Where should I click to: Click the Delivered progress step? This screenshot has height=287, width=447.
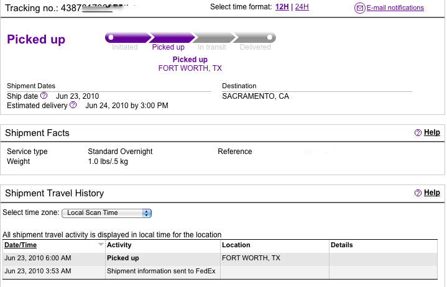256,39
